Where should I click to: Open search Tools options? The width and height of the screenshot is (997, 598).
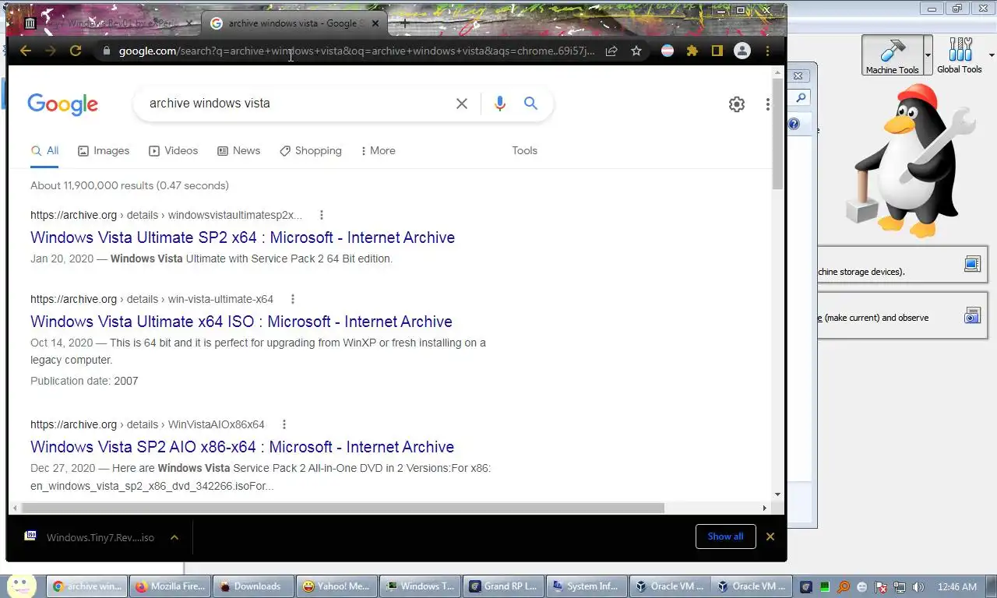524,151
